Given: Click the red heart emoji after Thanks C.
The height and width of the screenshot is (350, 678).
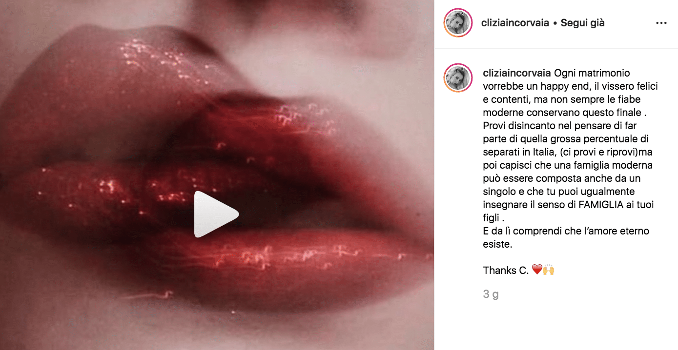Looking at the screenshot, I should (537, 270).
